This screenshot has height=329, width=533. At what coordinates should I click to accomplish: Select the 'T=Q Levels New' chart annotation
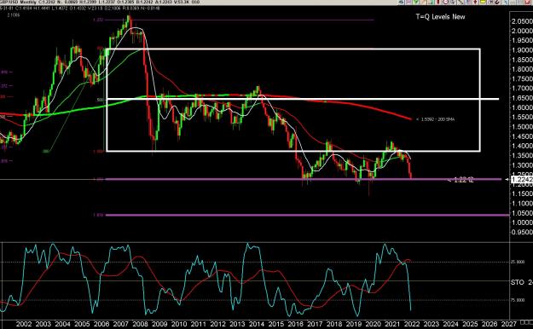[x=441, y=17]
